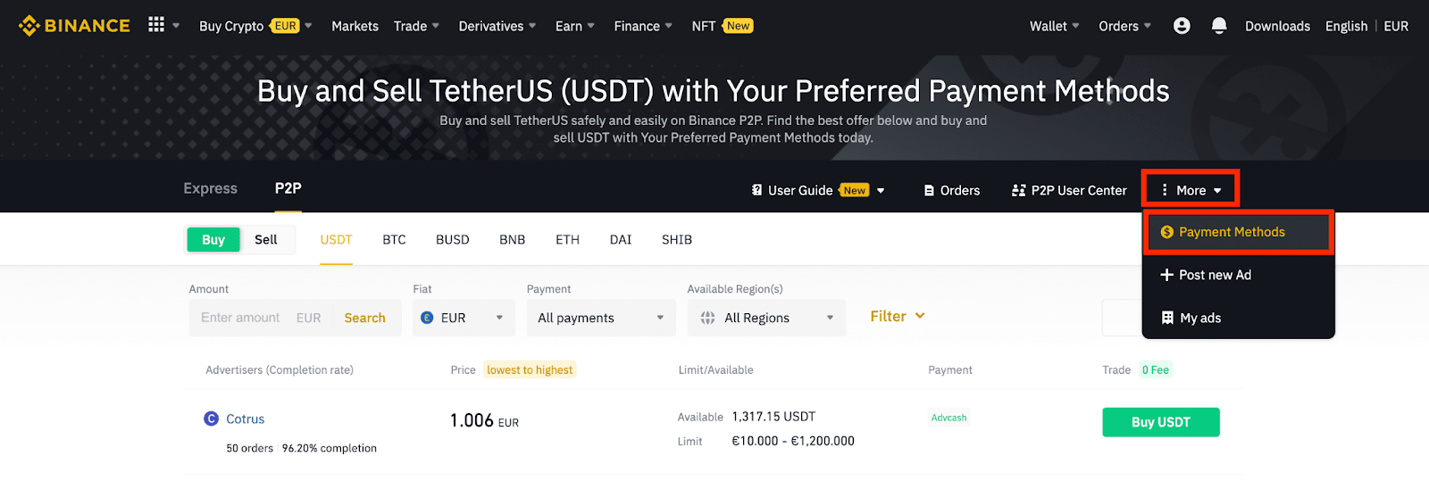The height and width of the screenshot is (489, 1429).
Task: Expand the All Regions dropdown
Action: [x=766, y=318]
